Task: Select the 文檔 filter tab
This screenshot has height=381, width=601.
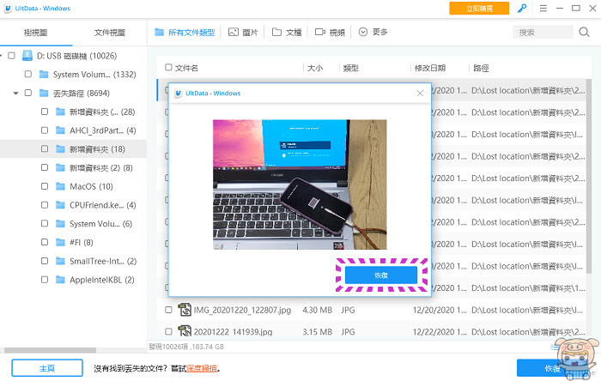Action: (287, 32)
